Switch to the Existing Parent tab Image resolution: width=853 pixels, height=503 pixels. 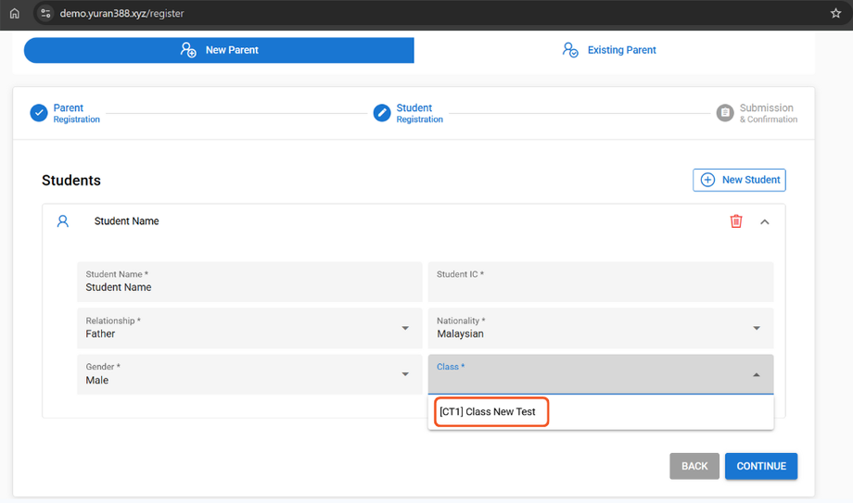click(x=609, y=50)
